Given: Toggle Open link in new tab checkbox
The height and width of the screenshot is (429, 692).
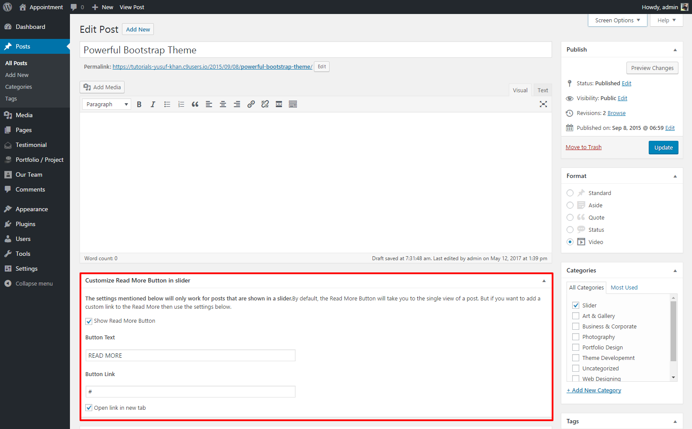Looking at the screenshot, I should pyautogui.click(x=89, y=408).
